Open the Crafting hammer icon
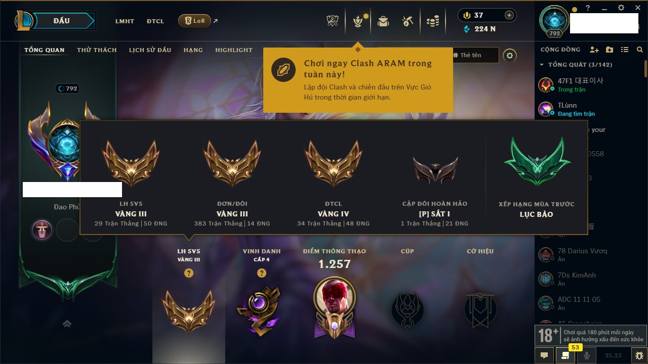This screenshot has height=364, width=648. (x=408, y=21)
